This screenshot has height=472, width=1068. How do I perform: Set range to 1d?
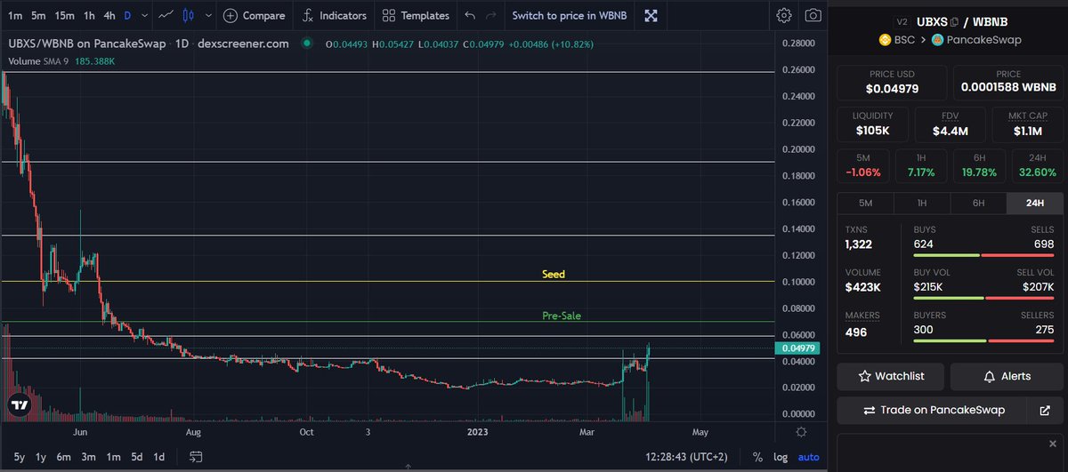tap(159, 457)
